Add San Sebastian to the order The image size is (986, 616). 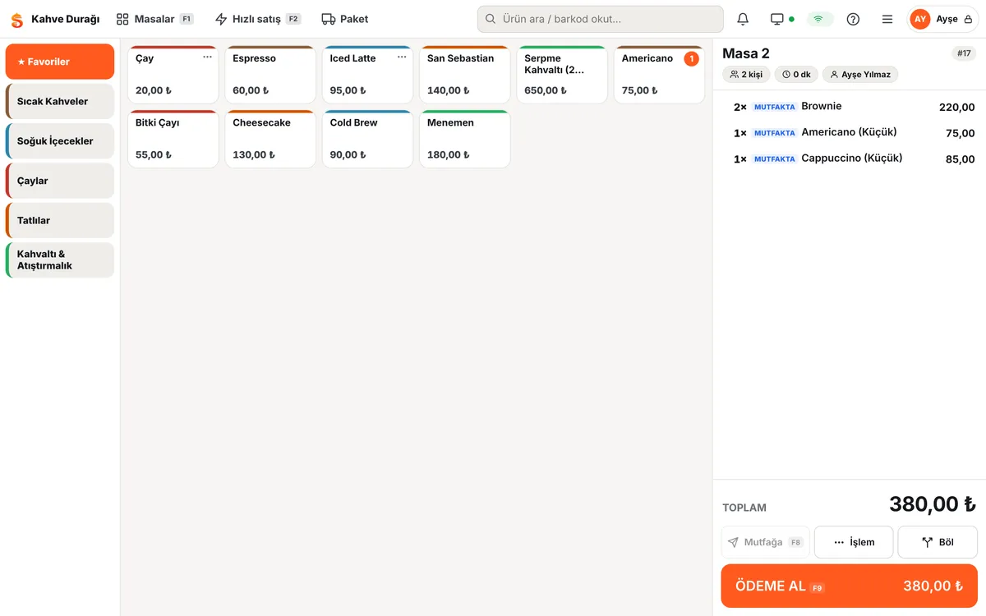464,75
